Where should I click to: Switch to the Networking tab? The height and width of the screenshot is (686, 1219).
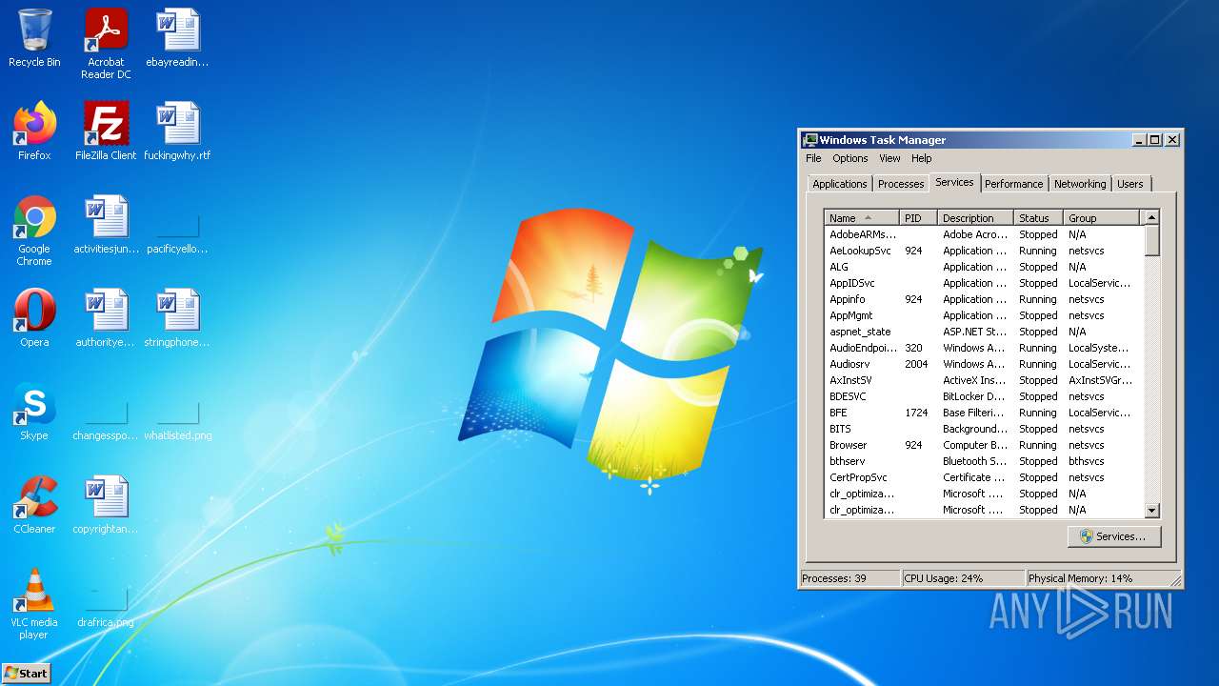(1080, 184)
